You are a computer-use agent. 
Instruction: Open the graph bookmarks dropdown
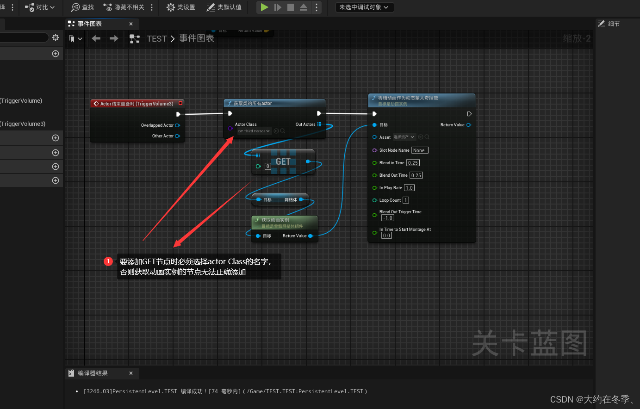point(75,38)
